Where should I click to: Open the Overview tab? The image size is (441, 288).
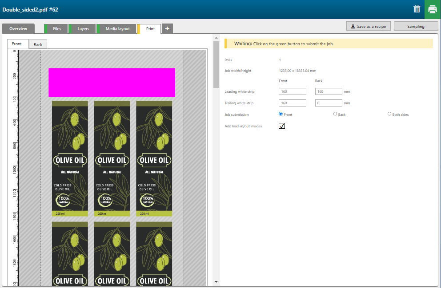pos(18,29)
